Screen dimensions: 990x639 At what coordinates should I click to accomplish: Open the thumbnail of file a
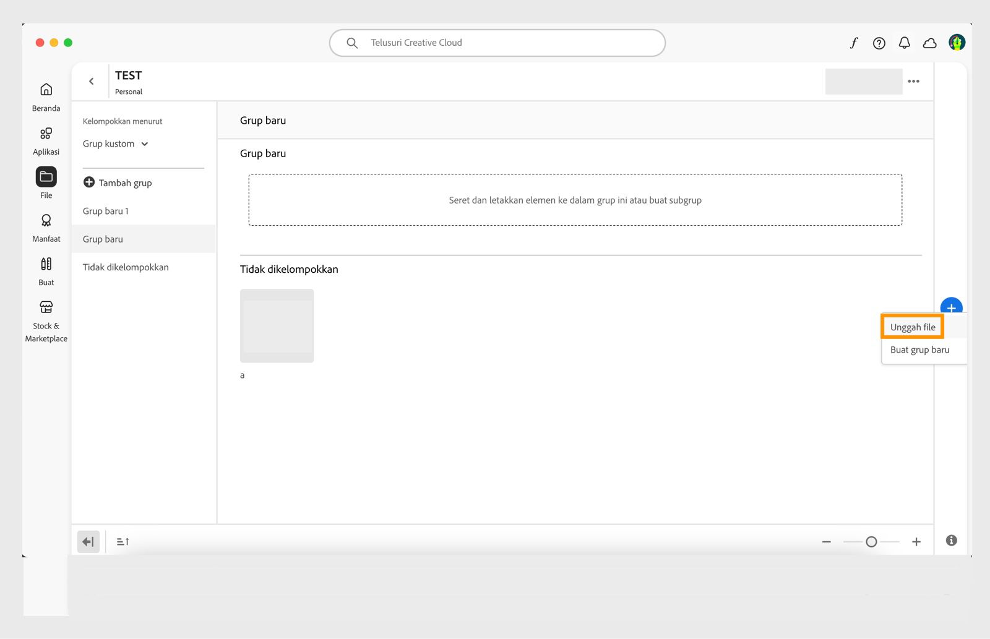[x=277, y=325]
